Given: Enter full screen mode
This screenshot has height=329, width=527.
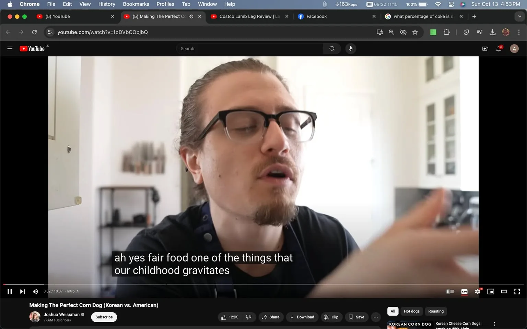Looking at the screenshot, I should click(517, 291).
